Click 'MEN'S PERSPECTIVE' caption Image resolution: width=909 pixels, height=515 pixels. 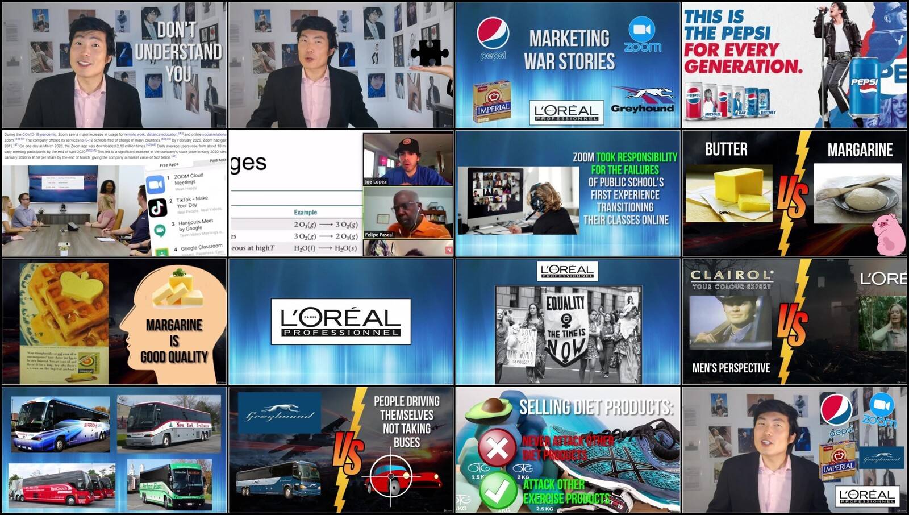coord(731,368)
